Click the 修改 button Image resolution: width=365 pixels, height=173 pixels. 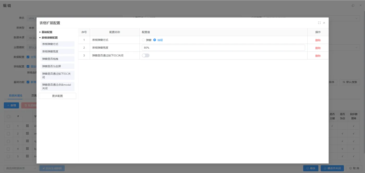pyautogui.click(x=311, y=168)
